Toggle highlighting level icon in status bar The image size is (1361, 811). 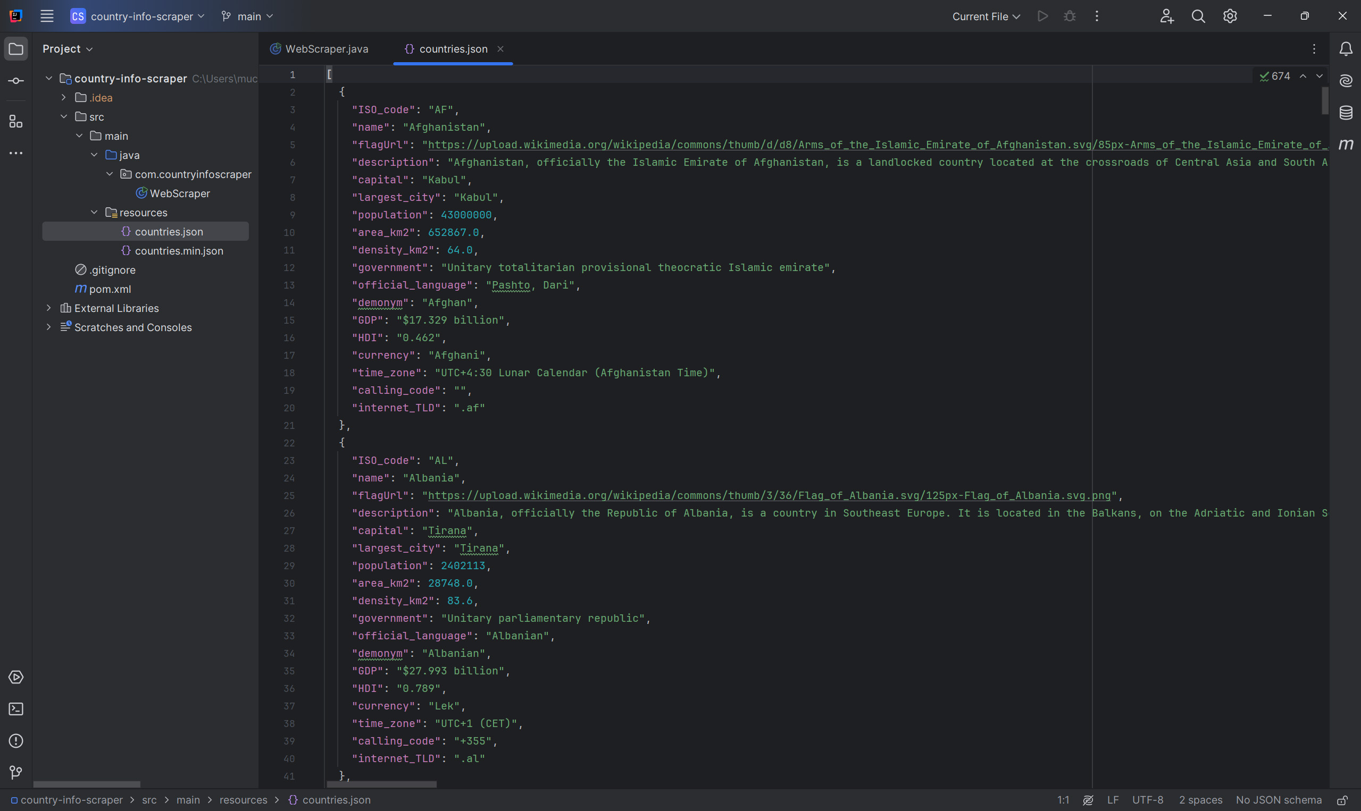pyautogui.click(x=1088, y=800)
